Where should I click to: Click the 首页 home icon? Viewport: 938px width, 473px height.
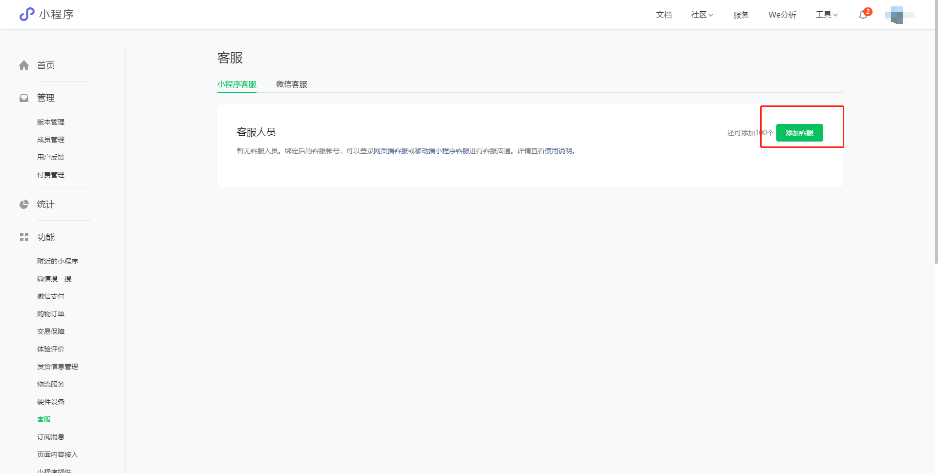click(24, 65)
